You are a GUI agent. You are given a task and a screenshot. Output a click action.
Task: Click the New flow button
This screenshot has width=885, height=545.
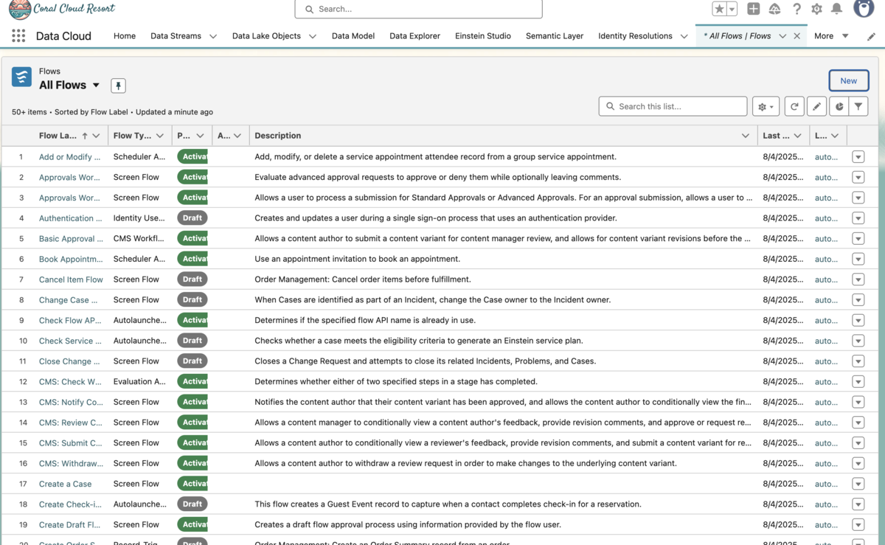click(x=849, y=80)
